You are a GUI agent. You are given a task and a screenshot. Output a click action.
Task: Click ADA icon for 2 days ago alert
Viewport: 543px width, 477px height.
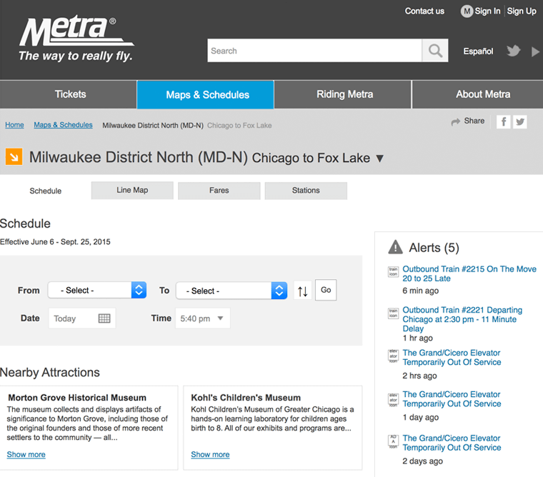coord(393,441)
